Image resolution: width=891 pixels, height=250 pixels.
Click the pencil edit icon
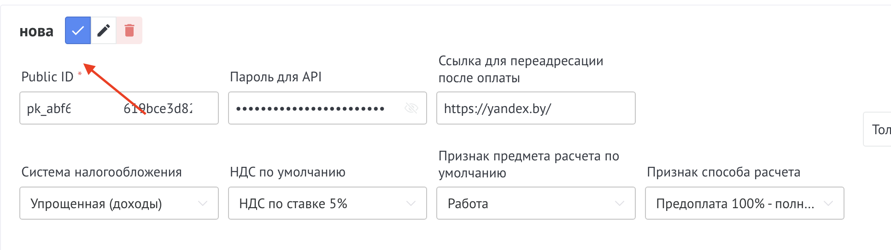pyautogui.click(x=104, y=31)
